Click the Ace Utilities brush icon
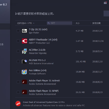 [x=25, y=72]
